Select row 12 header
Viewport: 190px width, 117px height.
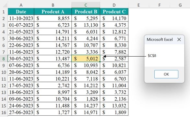(x=4, y=85)
